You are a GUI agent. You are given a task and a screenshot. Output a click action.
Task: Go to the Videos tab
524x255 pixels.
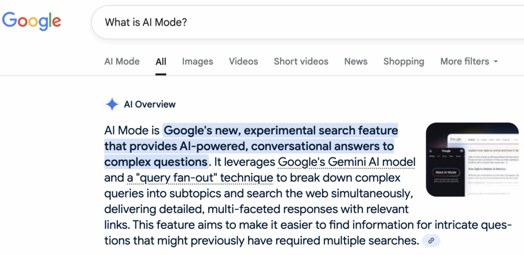pos(244,61)
